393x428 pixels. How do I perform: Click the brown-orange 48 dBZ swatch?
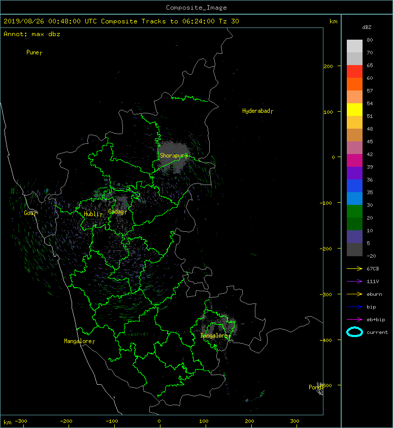coord(354,135)
